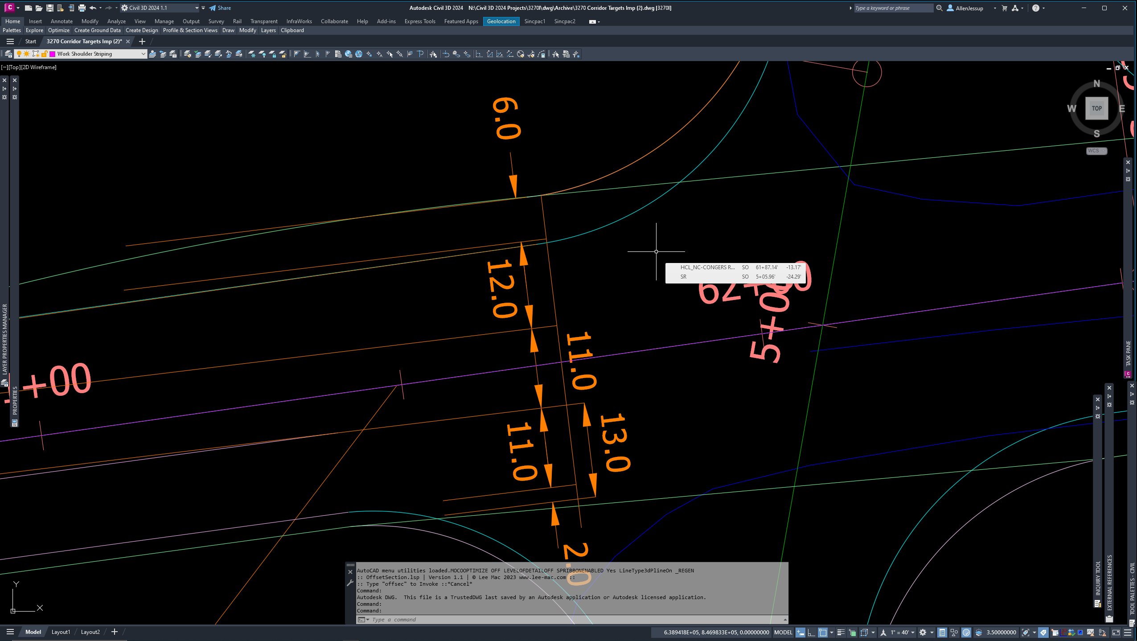This screenshot has width=1137, height=641.
Task: Toggle the layer lock padlock in layers toolbar
Action: click(45, 53)
